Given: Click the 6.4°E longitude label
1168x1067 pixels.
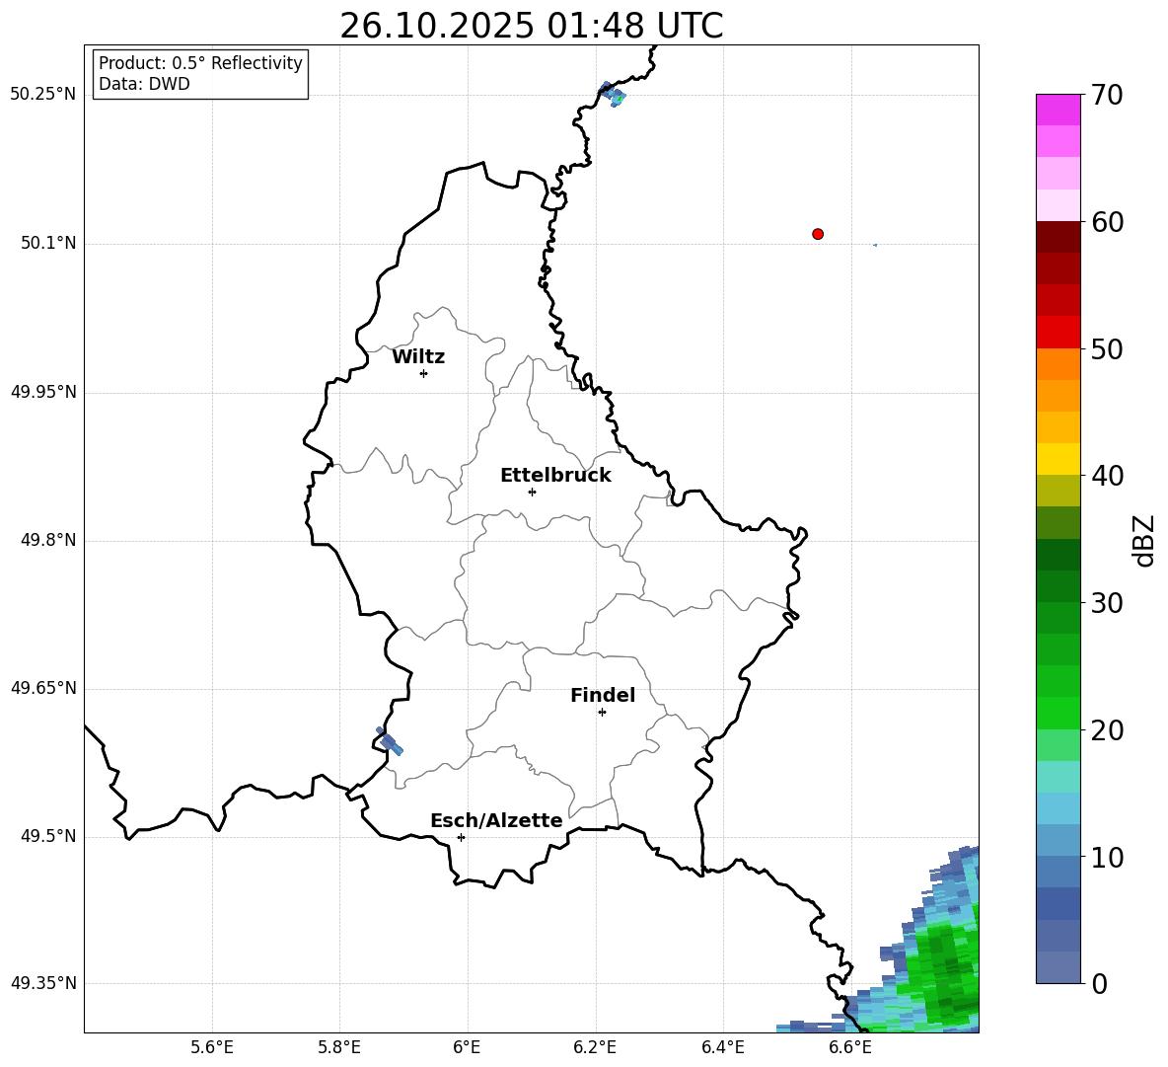Looking at the screenshot, I should pyautogui.click(x=722, y=1047).
